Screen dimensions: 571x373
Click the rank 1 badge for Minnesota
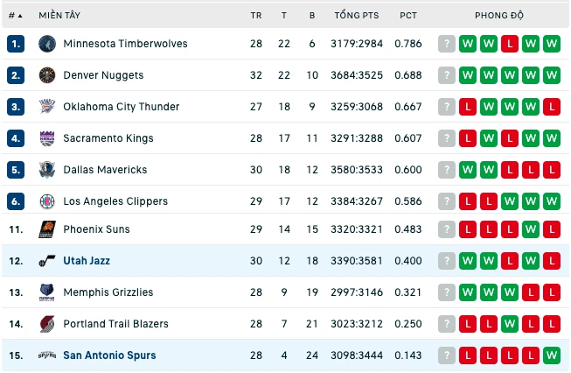(x=16, y=44)
